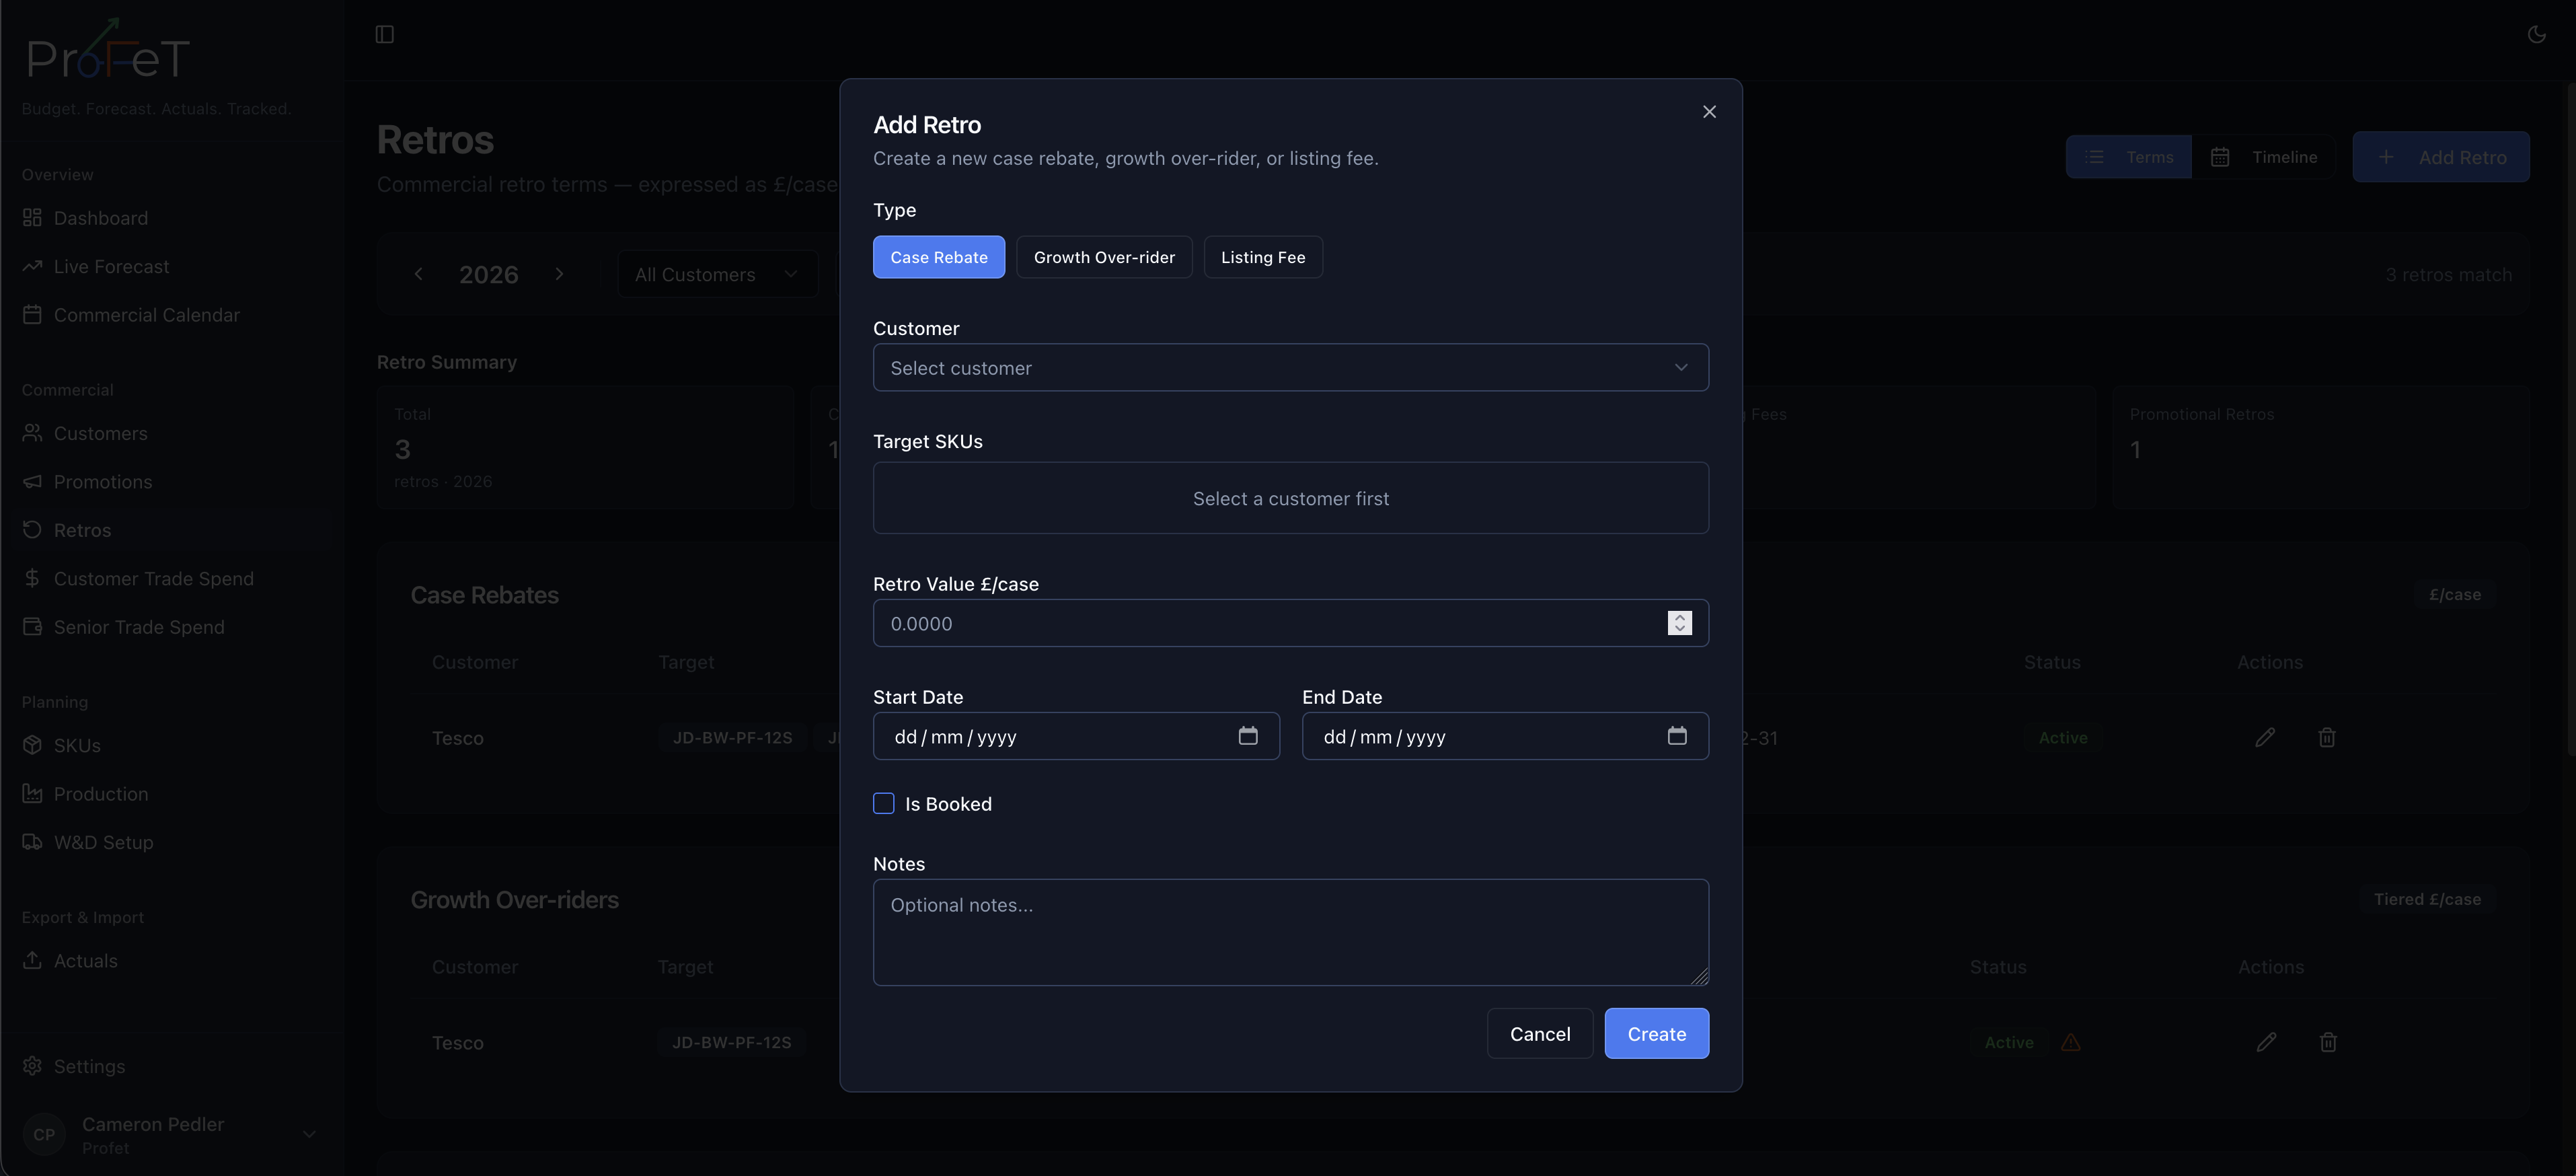Delete the Tesco case rebate row

[2327, 737]
